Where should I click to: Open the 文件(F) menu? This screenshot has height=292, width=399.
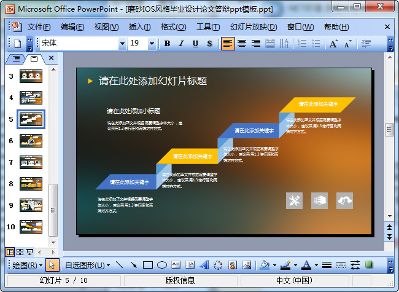coord(39,27)
